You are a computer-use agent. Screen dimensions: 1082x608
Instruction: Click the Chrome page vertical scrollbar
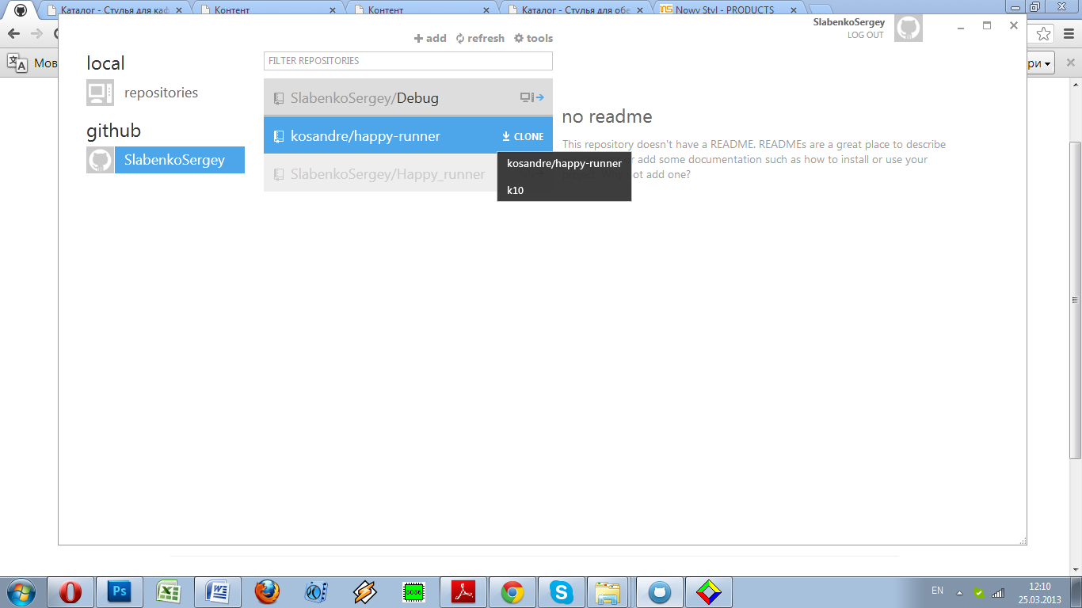click(1075, 300)
